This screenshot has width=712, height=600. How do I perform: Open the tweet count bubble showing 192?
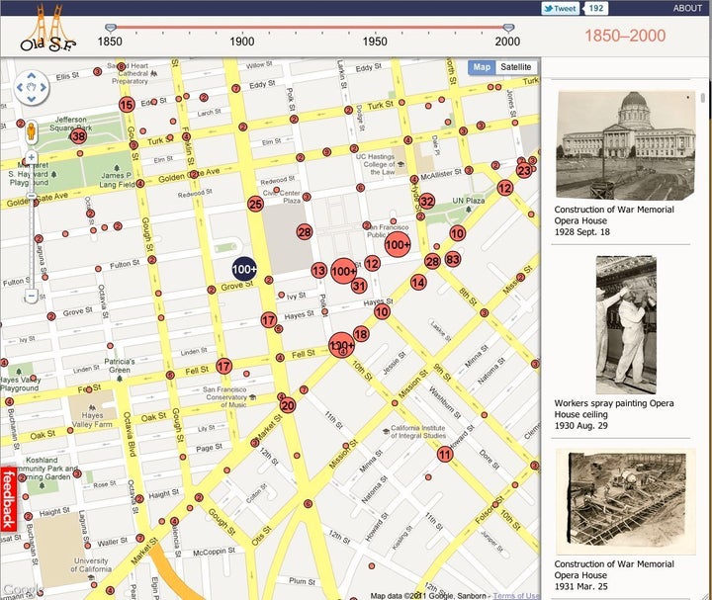pos(595,8)
